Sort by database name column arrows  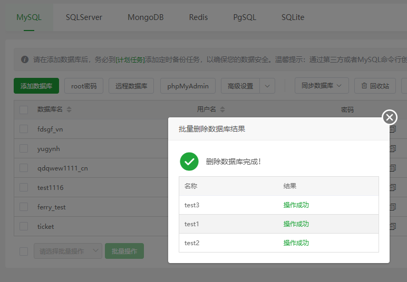click(x=69, y=109)
